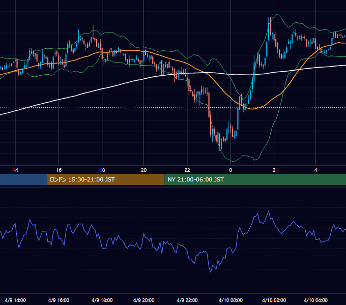
Task: Click the blue session bar before ロンドン
Action: pyautogui.click(x=23, y=179)
